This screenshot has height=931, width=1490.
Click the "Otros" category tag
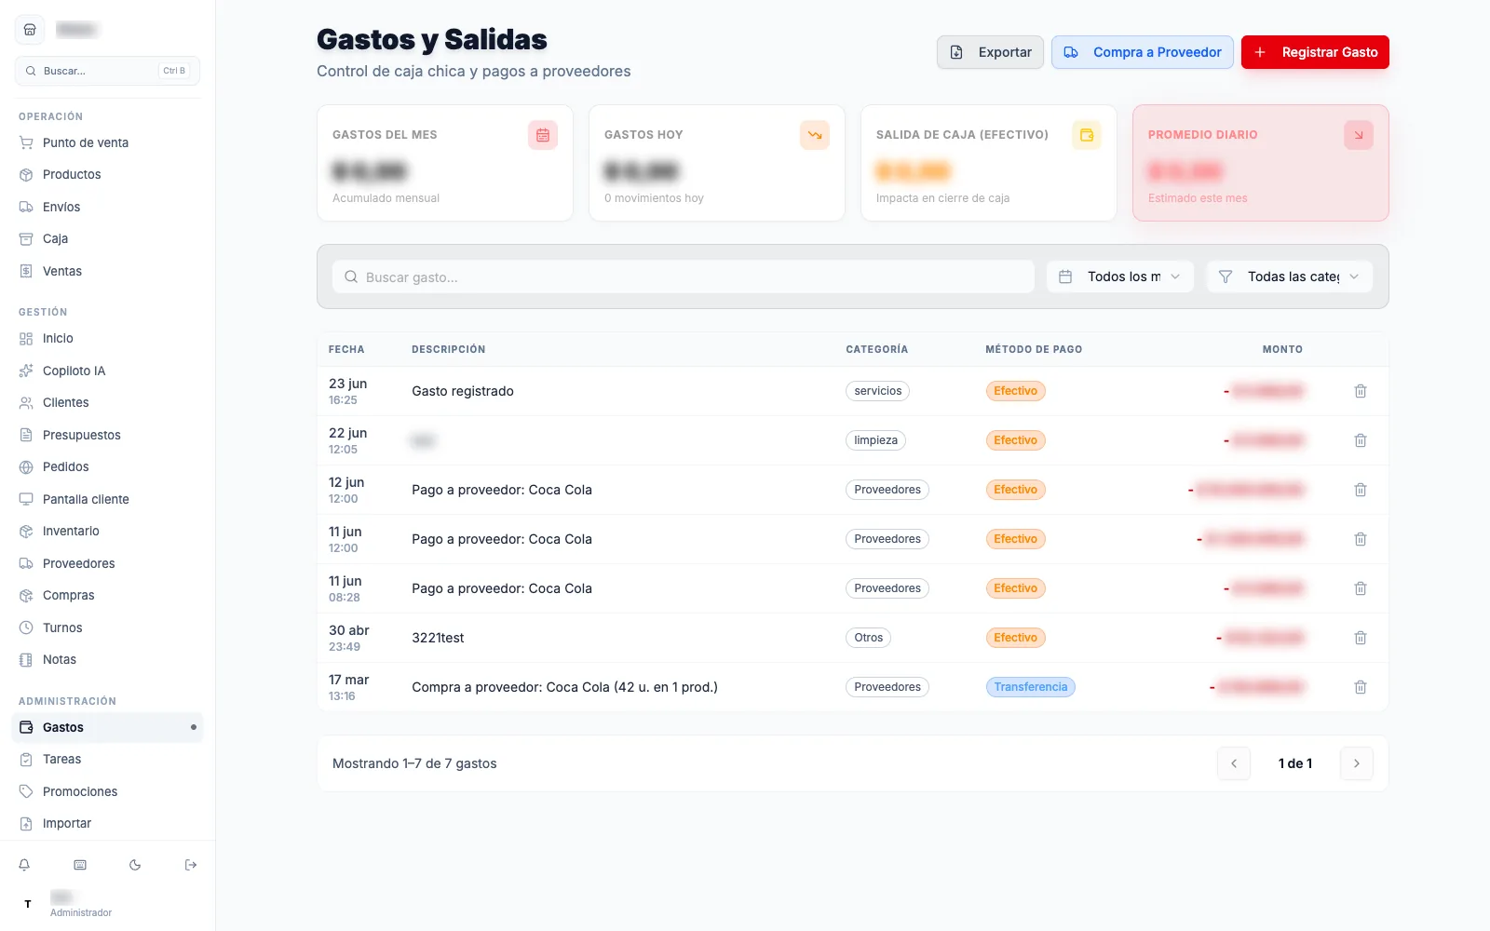pos(868,638)
